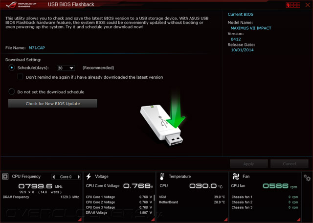Switch to next CPU core with right arrow

click(x=79, y=177)
